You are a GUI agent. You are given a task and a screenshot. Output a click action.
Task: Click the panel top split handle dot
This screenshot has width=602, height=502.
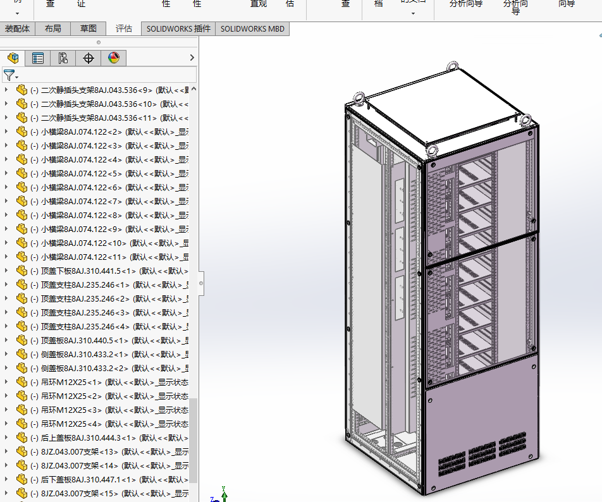click(x=99, y=42)
